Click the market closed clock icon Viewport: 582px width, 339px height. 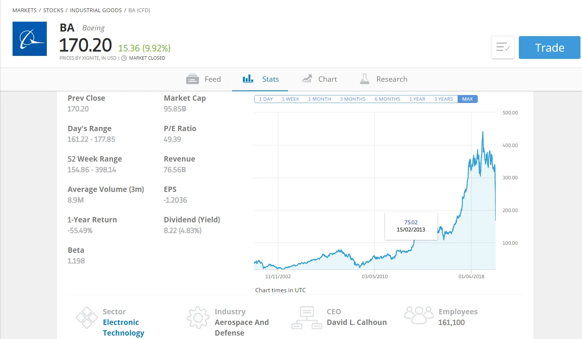(x=124, y=58)
